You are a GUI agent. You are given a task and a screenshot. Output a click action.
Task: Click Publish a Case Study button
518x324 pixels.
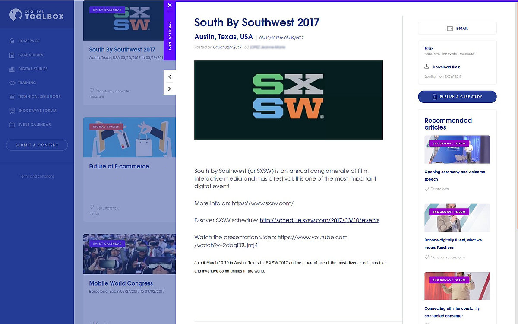[x=457, y=97]
